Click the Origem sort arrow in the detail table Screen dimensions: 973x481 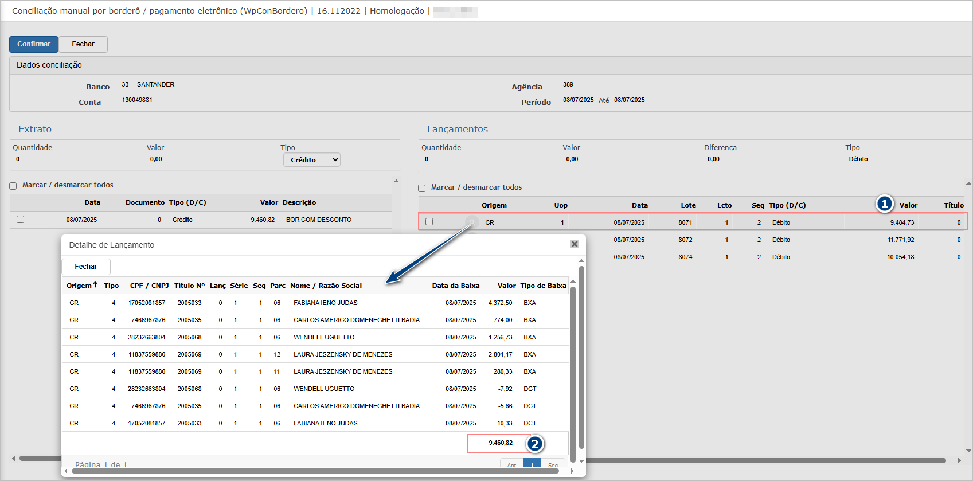tap(95, 284)
